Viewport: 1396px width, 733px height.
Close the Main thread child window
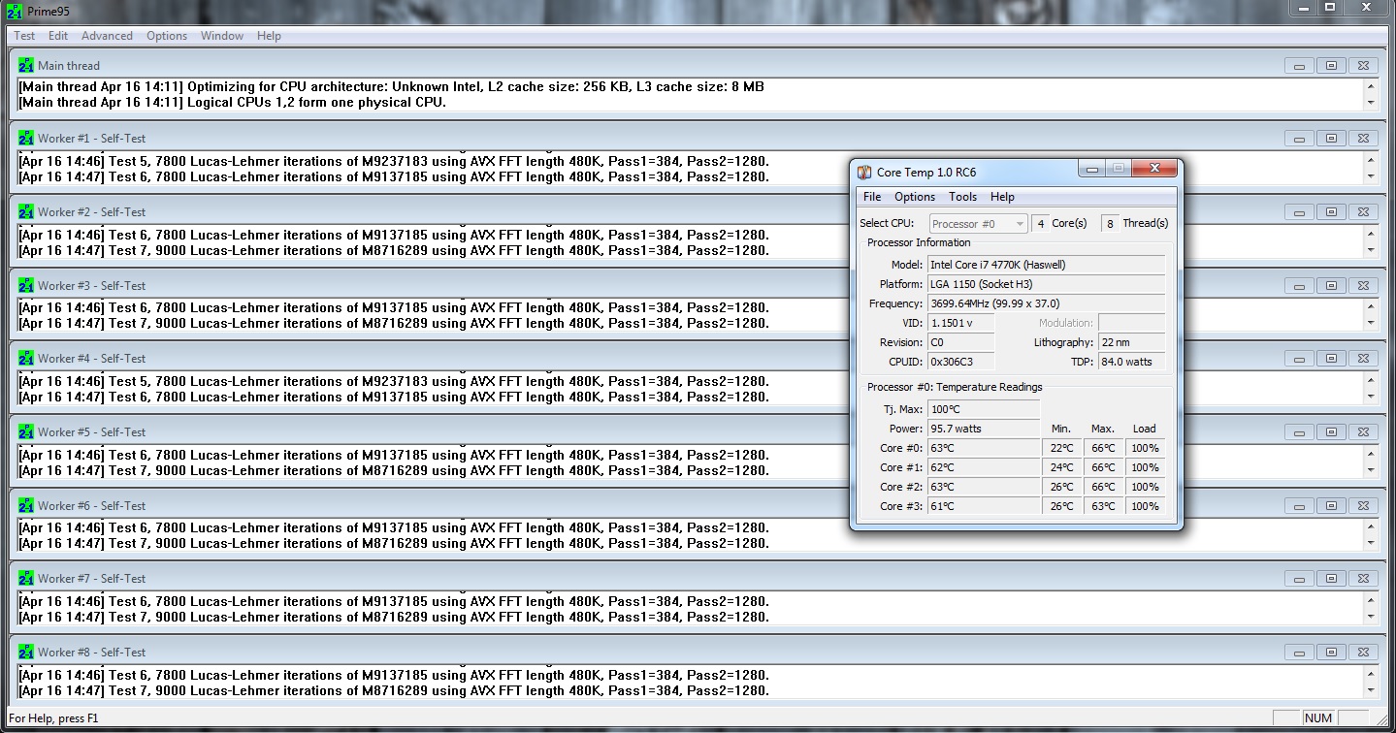[1363, 66]
